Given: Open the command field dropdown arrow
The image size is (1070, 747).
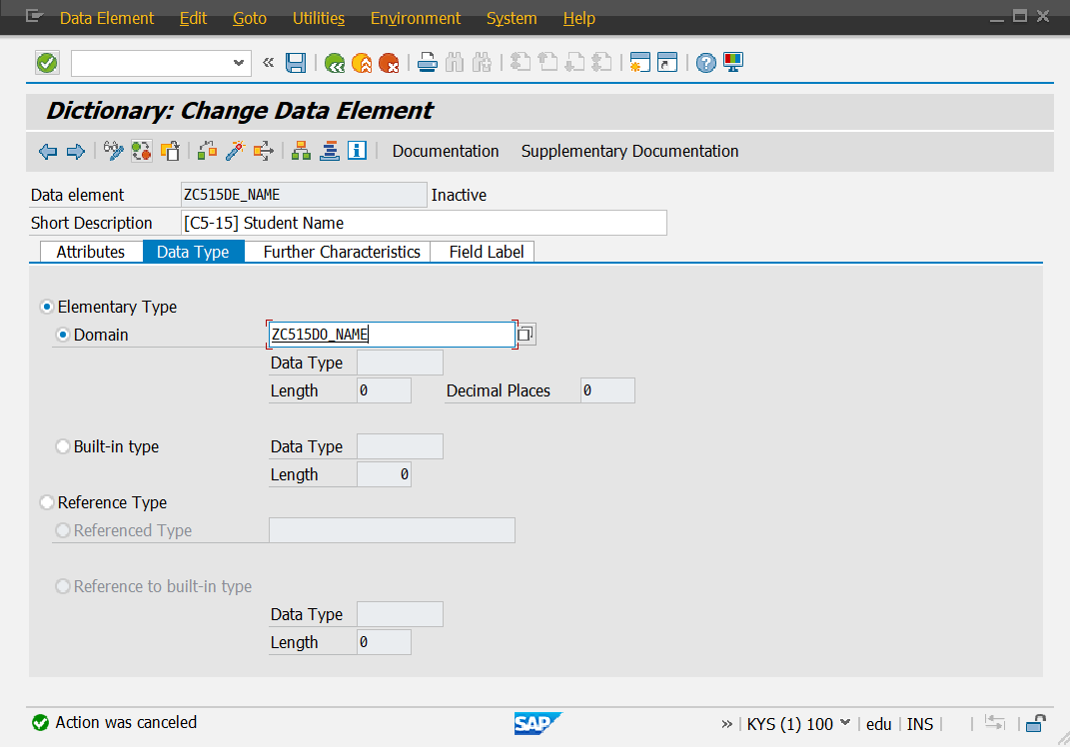Looking at the screenshot, I should 238,64.
